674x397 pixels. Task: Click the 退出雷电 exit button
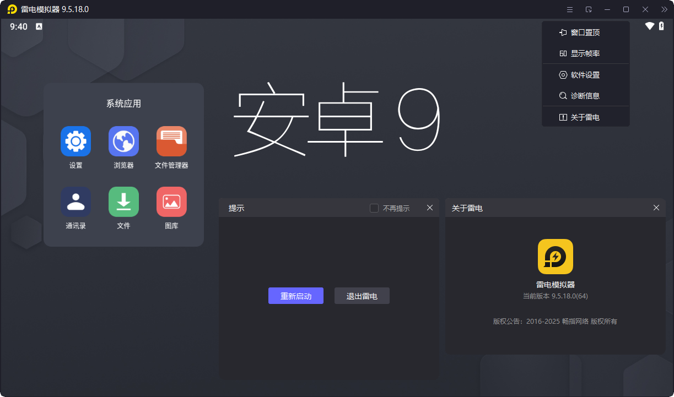coord(362,296)
